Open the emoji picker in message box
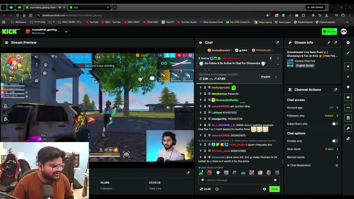Image resolution: width=354 pixels, height=199 pixels. tap(275, 180)
